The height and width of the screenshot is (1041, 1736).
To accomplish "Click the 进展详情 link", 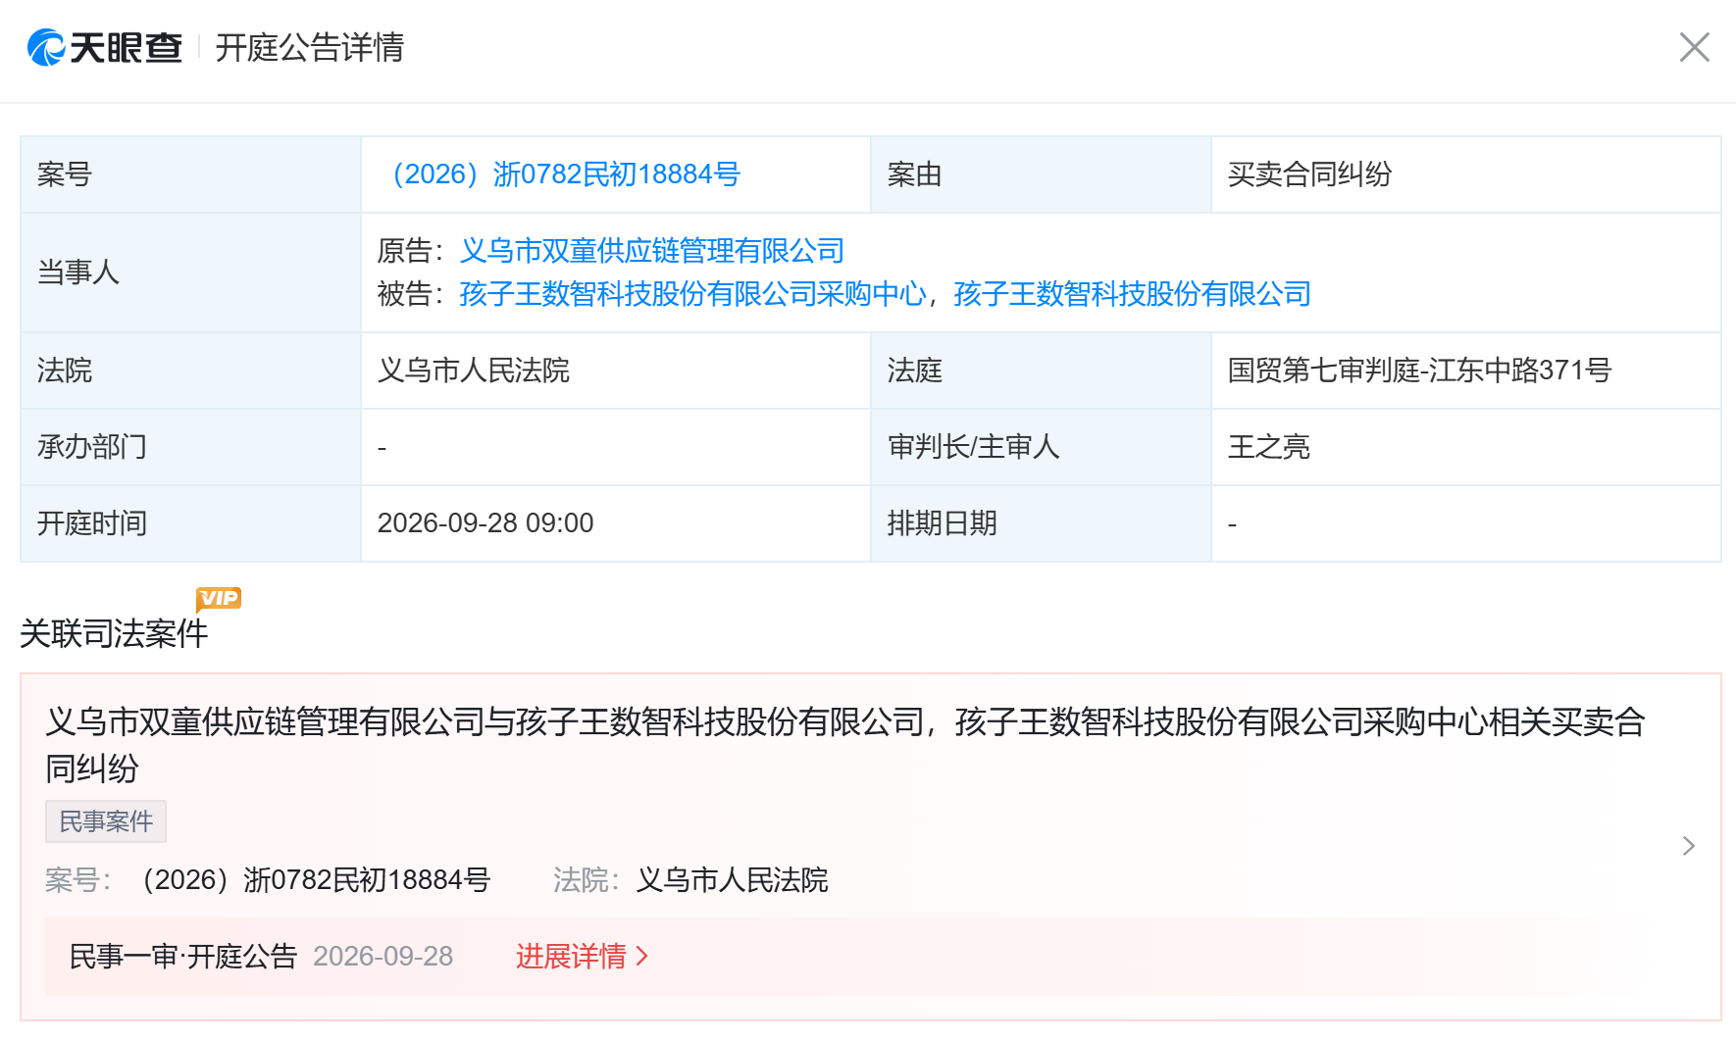I will point(583,956).
